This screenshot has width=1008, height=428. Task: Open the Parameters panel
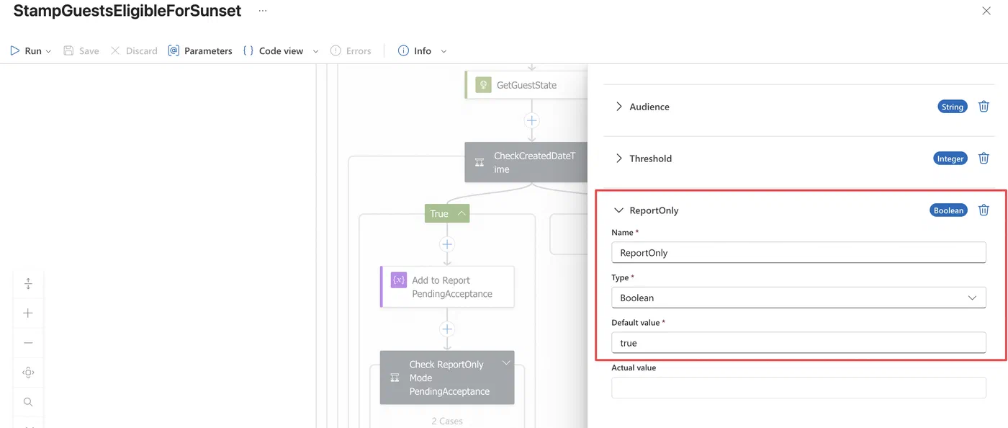point(200,51)
